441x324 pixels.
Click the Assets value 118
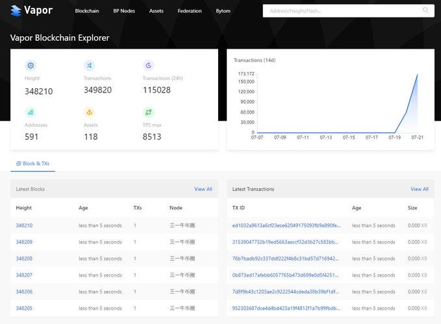(90, 137)
